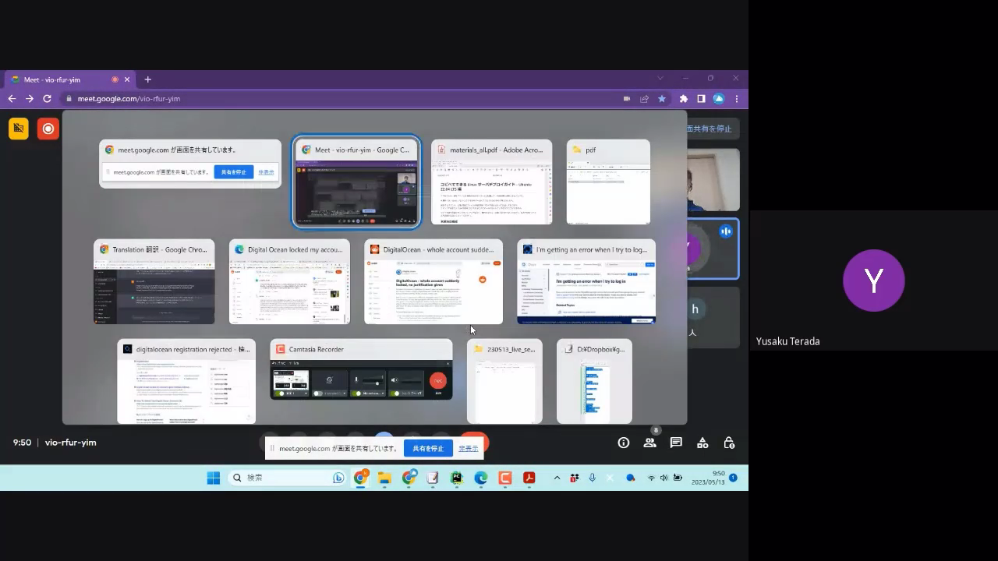This screenshot has width=998, height=561.
Task: Open a new Chrome tab
Action: pos(147,79)
